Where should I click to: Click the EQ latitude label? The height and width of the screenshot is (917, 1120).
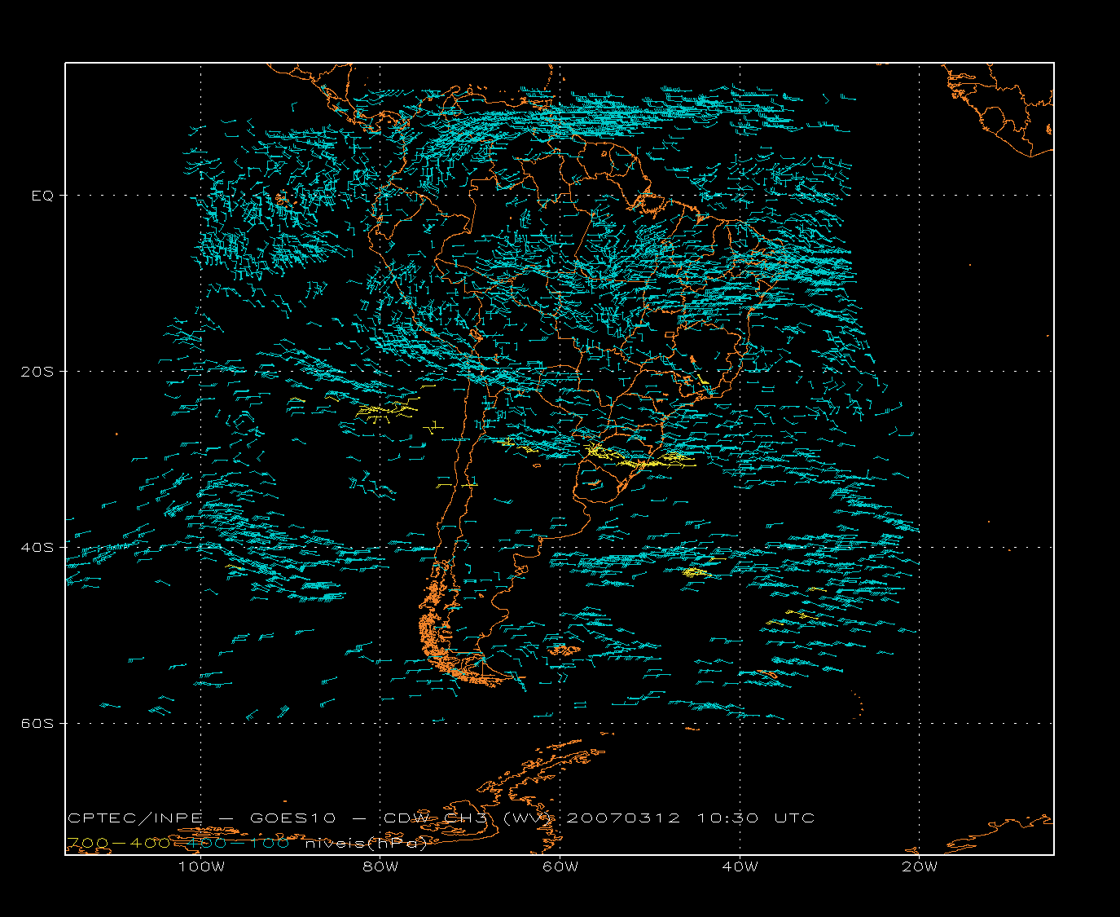(42, 196)
